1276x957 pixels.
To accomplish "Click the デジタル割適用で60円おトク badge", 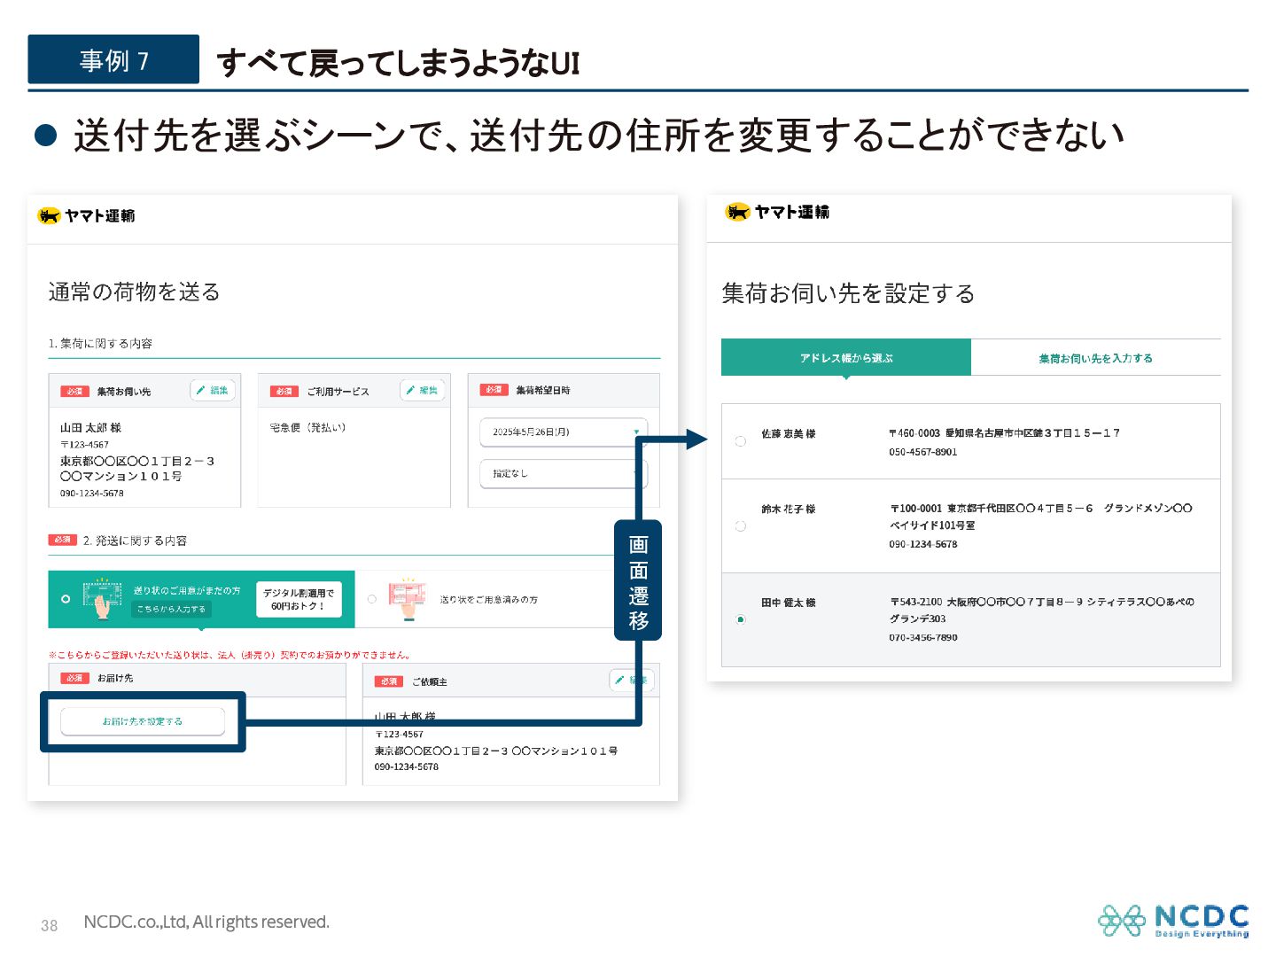I will coord(299,600).
